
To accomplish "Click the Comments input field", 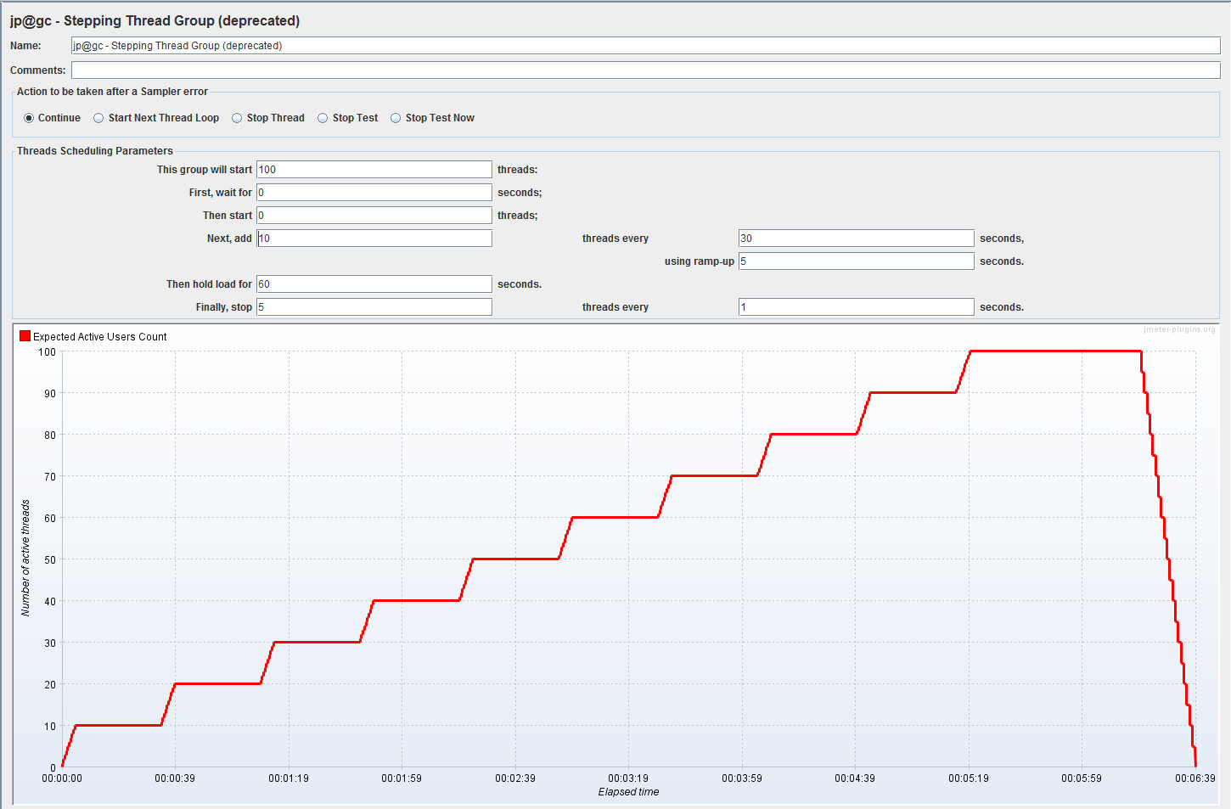I will coord(645,70).
